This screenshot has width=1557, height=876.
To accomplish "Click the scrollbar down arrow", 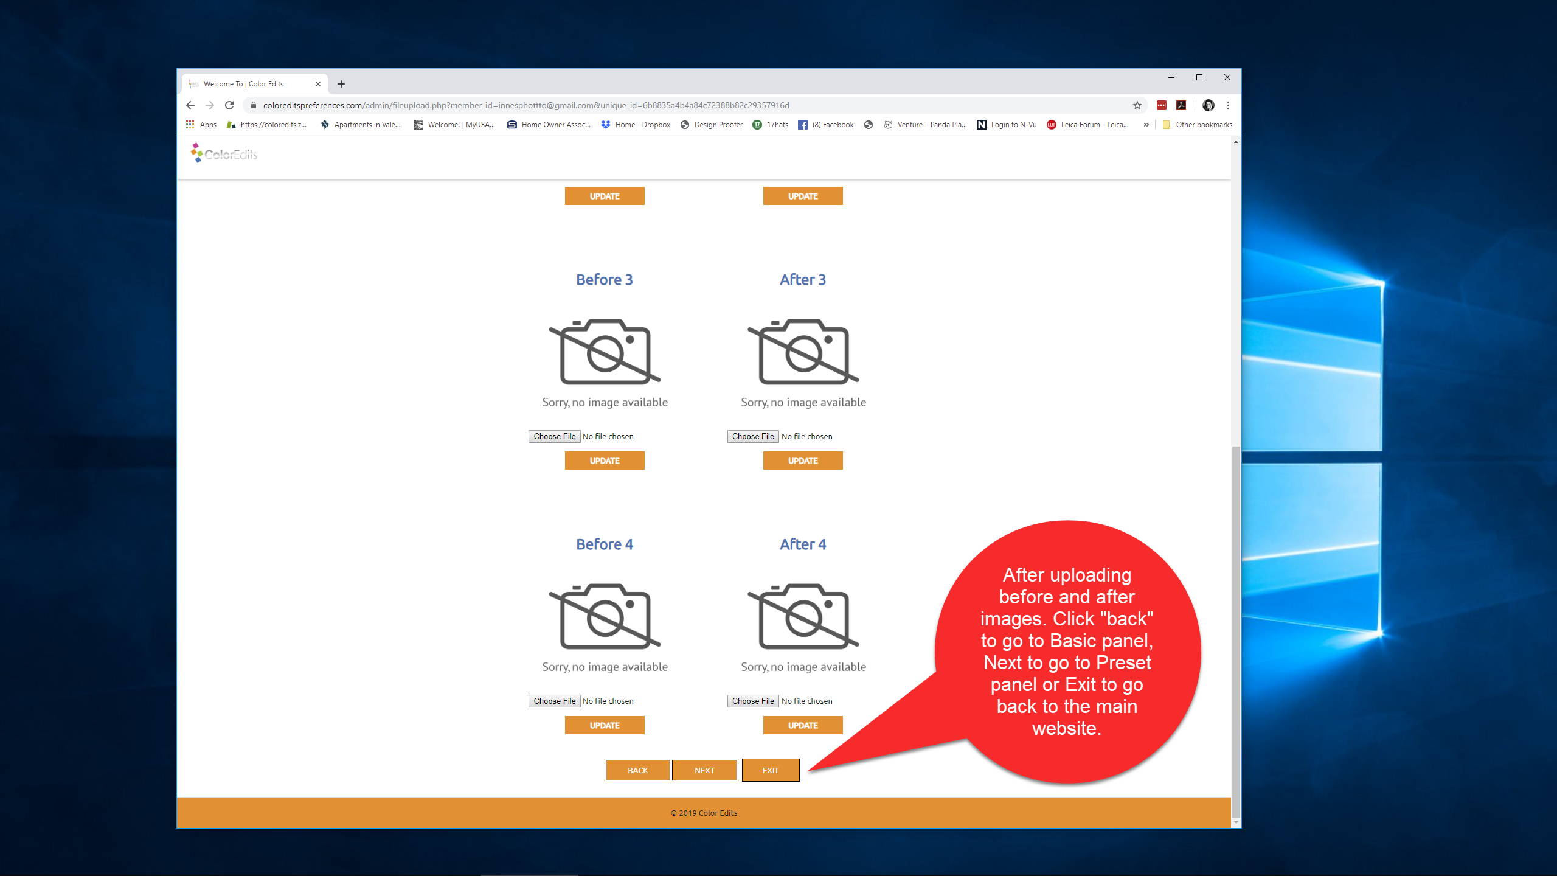I will 1236,822.
